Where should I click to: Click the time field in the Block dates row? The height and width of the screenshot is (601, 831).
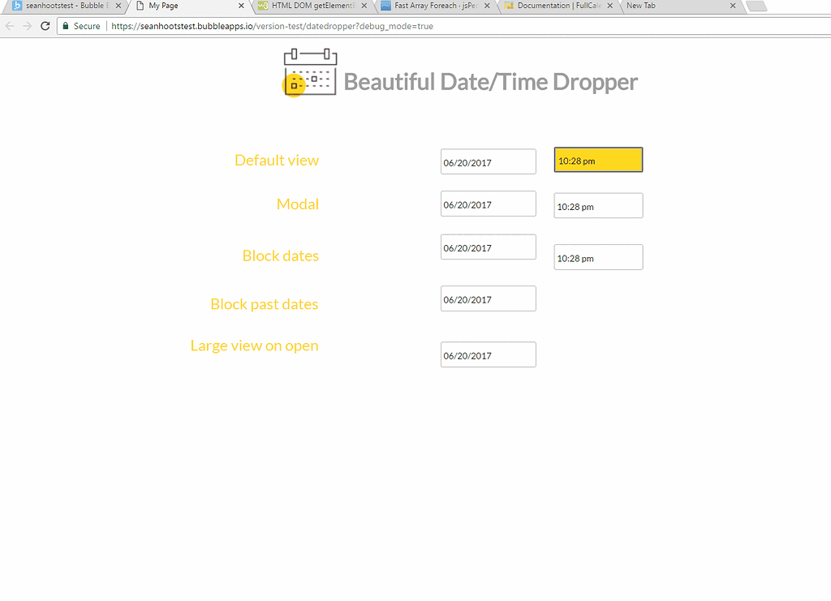pos(598,256)
